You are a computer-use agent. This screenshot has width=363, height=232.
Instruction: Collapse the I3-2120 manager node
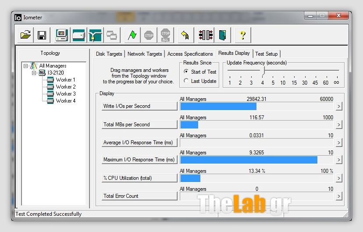34,73
